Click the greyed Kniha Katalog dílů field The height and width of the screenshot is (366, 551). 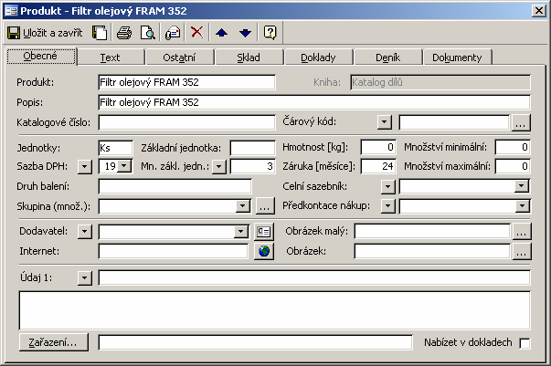coord(440,82)
